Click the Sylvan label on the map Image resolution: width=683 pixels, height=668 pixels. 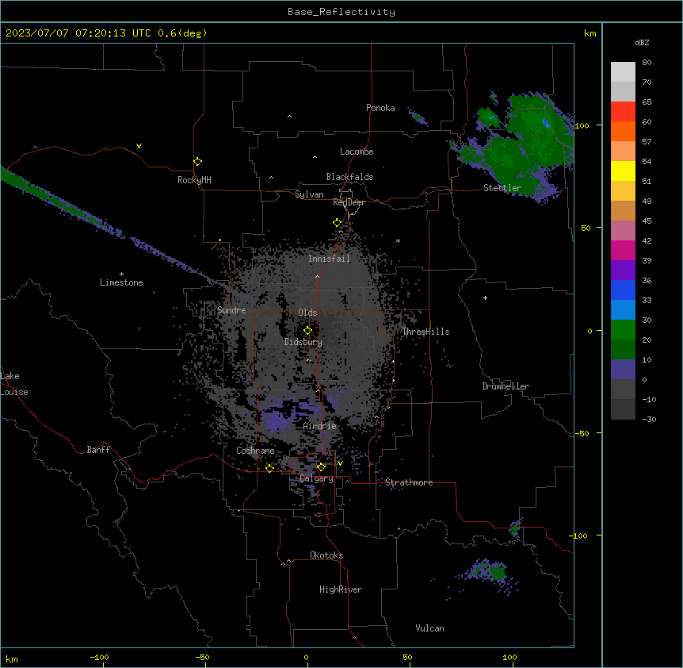point(309,194)
